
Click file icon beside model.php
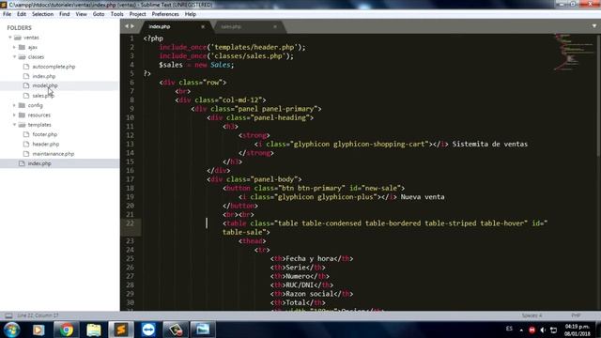(x=26, y=85)
